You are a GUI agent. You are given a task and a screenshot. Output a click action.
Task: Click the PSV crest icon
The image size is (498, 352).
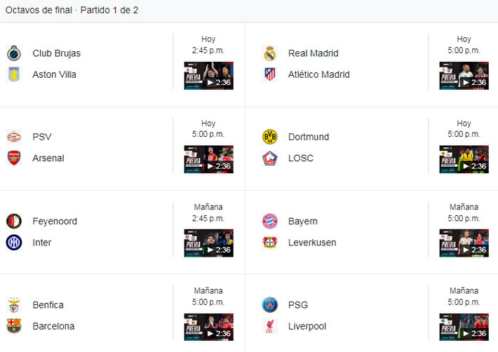(x=14, y=137)
